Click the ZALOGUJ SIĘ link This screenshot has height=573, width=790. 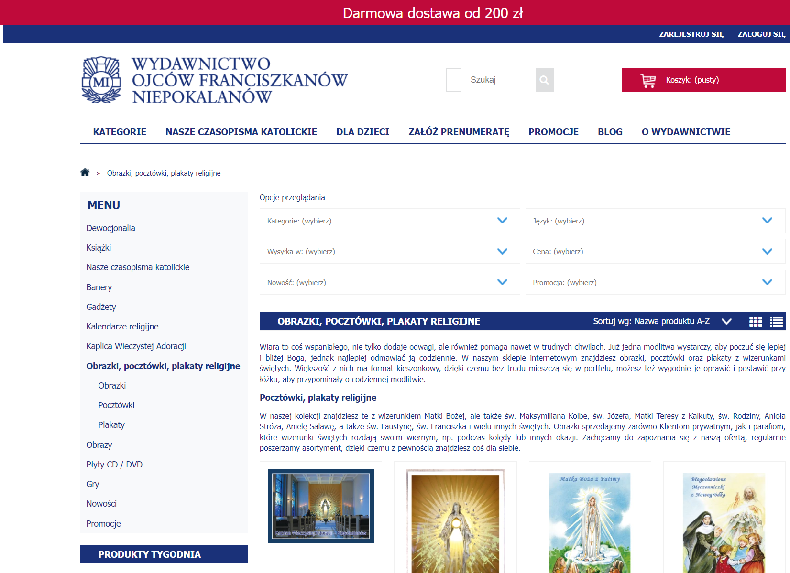click(761, 34)
